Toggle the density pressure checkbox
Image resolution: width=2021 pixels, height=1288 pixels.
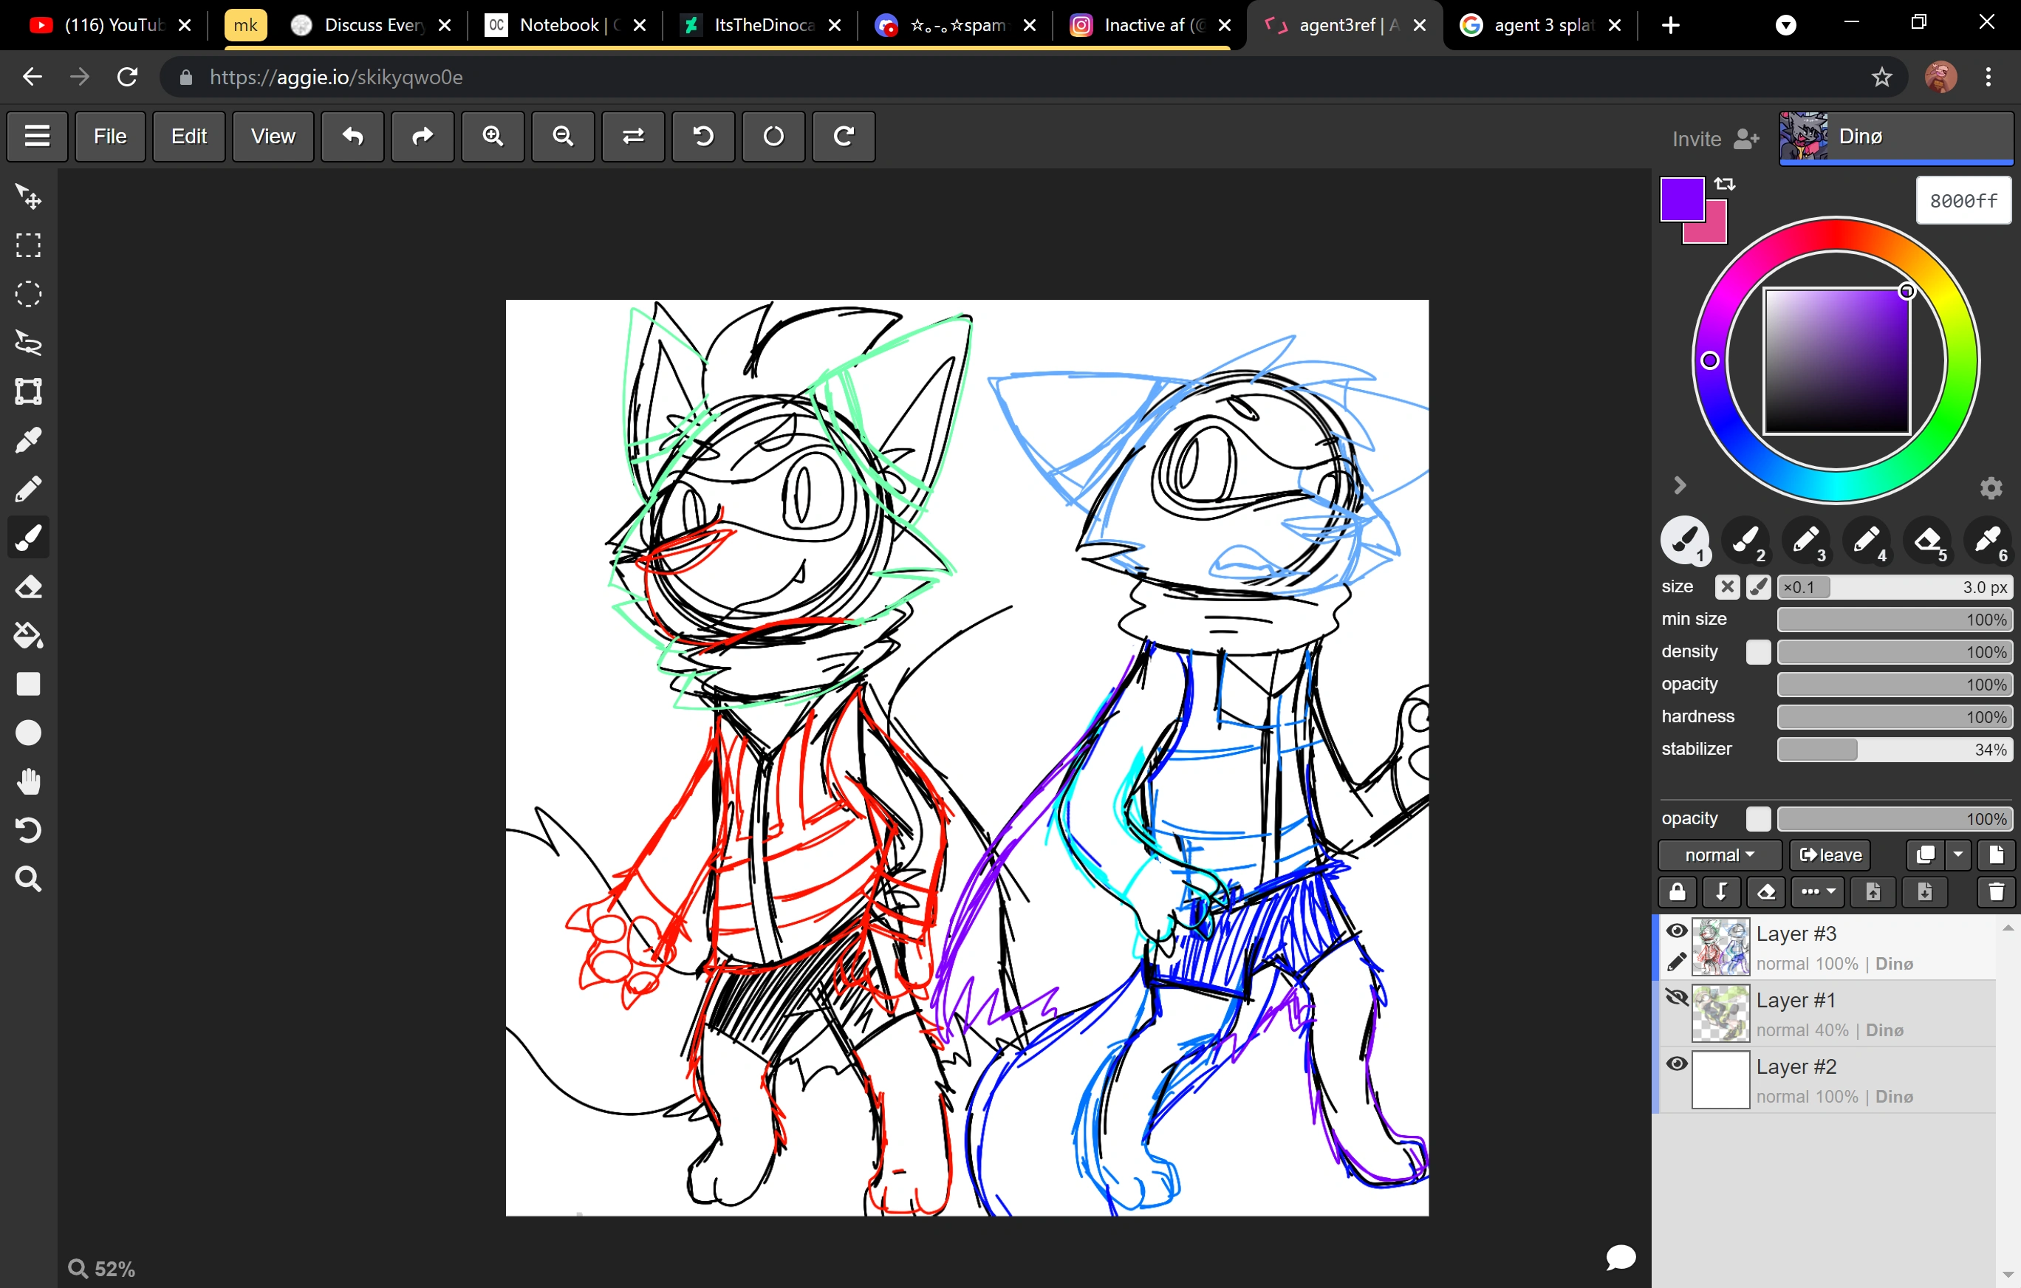pyautogui.click(x=1757, y=652)
